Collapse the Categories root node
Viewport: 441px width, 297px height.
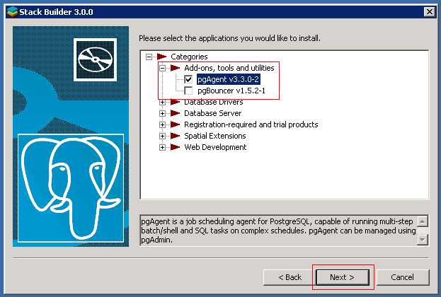149,57
